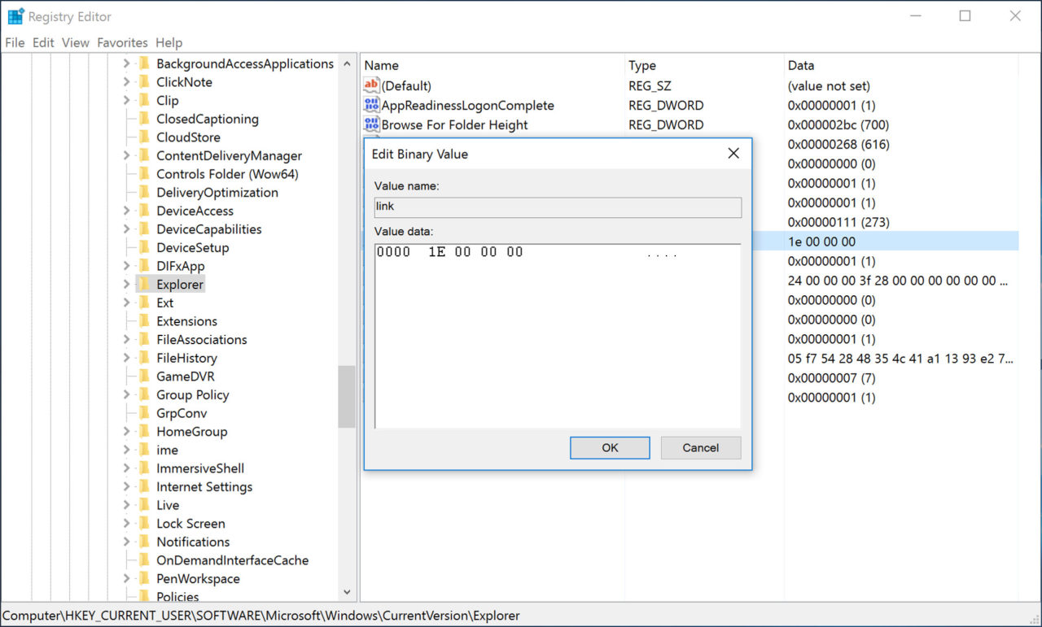Viewport: 1042px width, 627px height.
Task: Click the FileAssociations folder icon
Action: coord(144,339)
